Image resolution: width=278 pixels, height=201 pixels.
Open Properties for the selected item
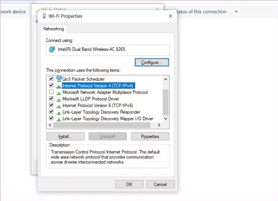(150, 137)
